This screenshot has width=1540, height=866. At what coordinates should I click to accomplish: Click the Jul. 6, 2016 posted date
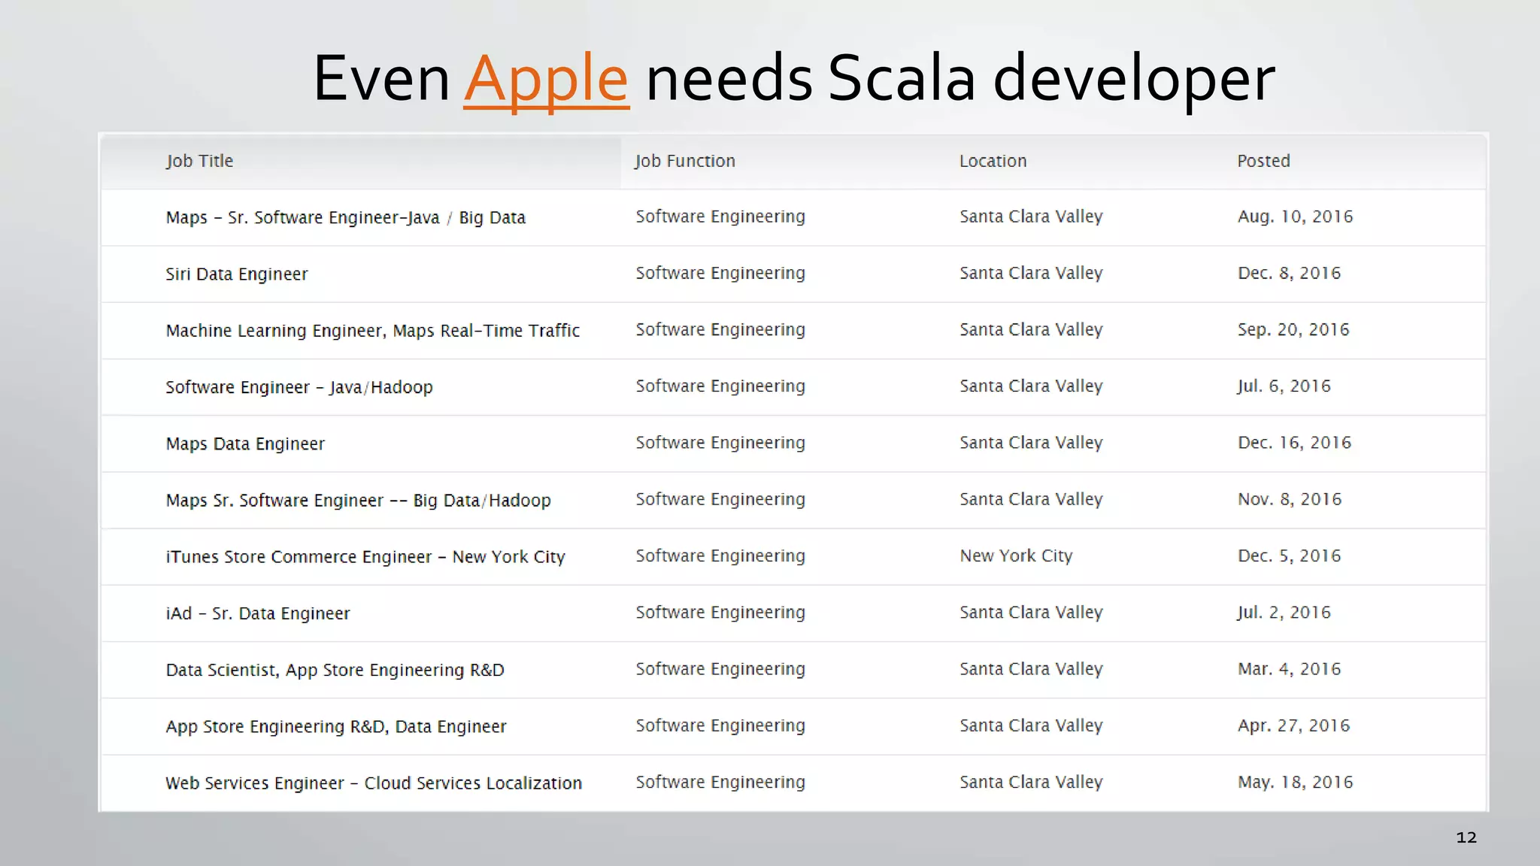pos(1284,386)
